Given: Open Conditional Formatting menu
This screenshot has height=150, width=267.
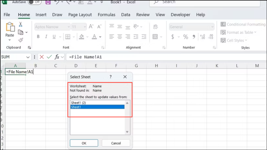Looking at the screenshot, I should coord(243,24).
